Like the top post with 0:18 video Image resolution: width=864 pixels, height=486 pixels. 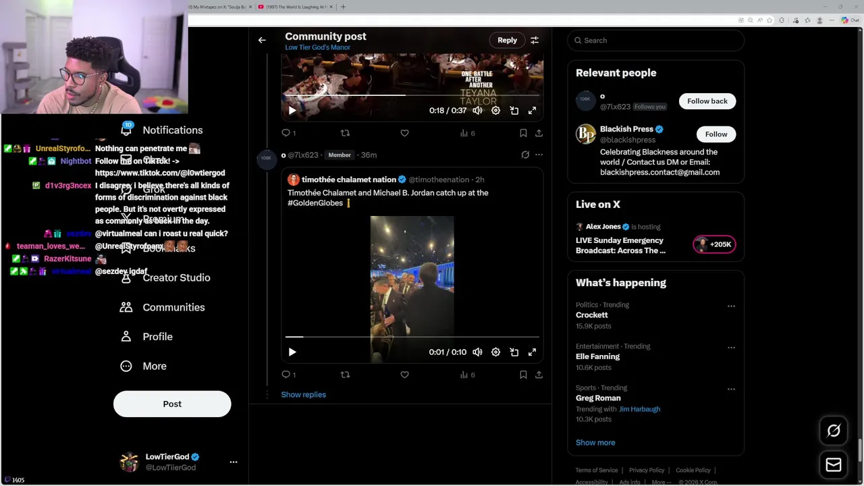tap(404, 133)
